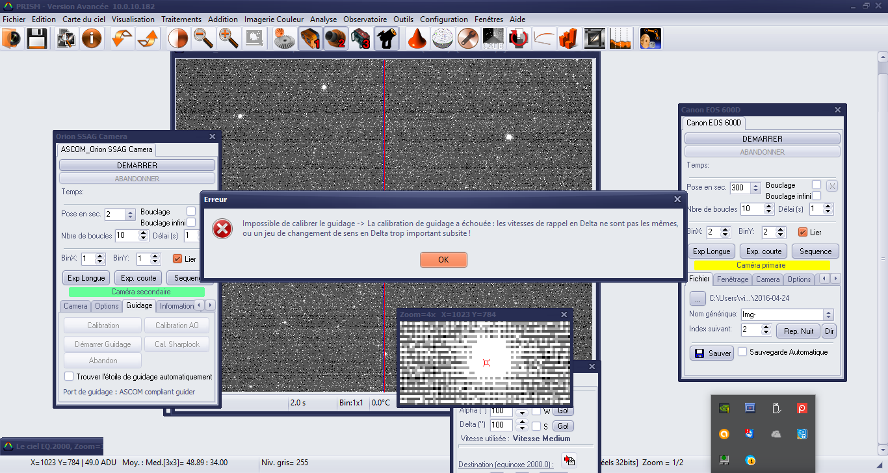
Task: Toggle automatic guide star finding checkbox
Action: [69, 376]
